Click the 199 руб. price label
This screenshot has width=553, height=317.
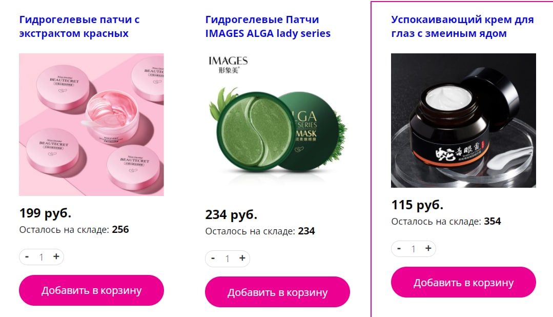coord(45,213)
